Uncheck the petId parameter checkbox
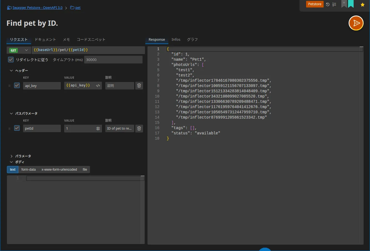 click(x=17, y=128)
